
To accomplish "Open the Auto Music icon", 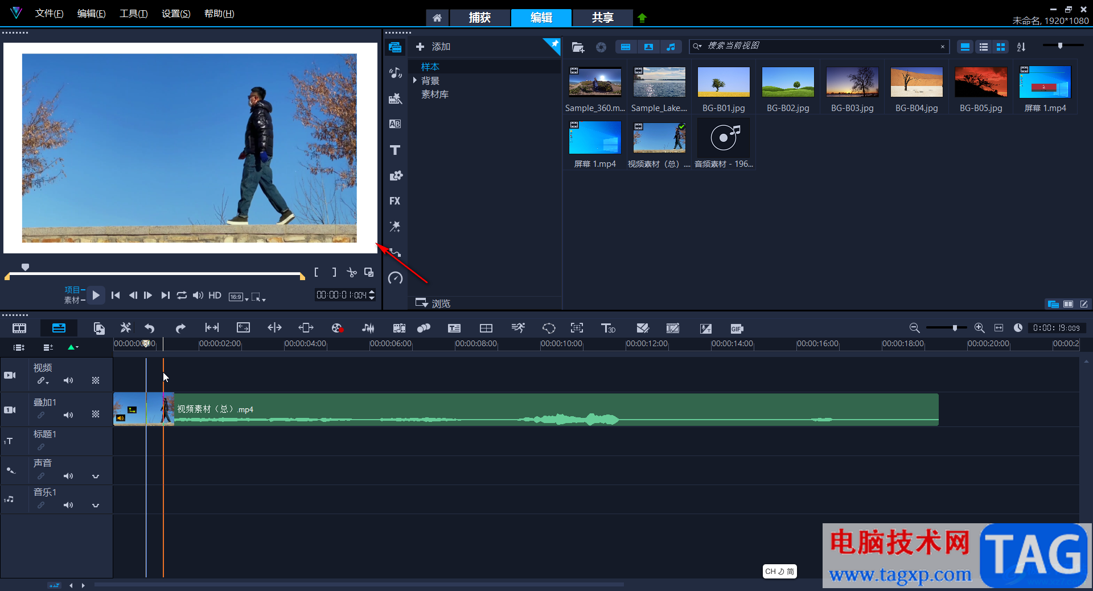I will pyautogui.click(x=399, y=329).
